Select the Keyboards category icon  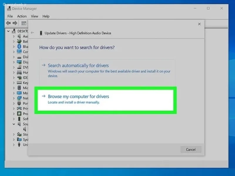(19, 83)
